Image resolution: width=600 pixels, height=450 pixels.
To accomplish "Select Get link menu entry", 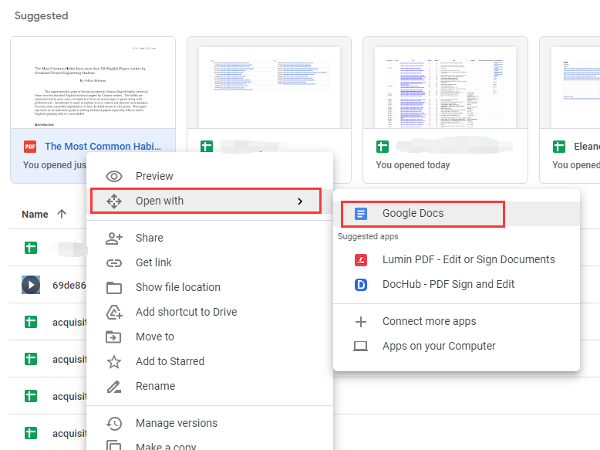I will pos(210,262).
